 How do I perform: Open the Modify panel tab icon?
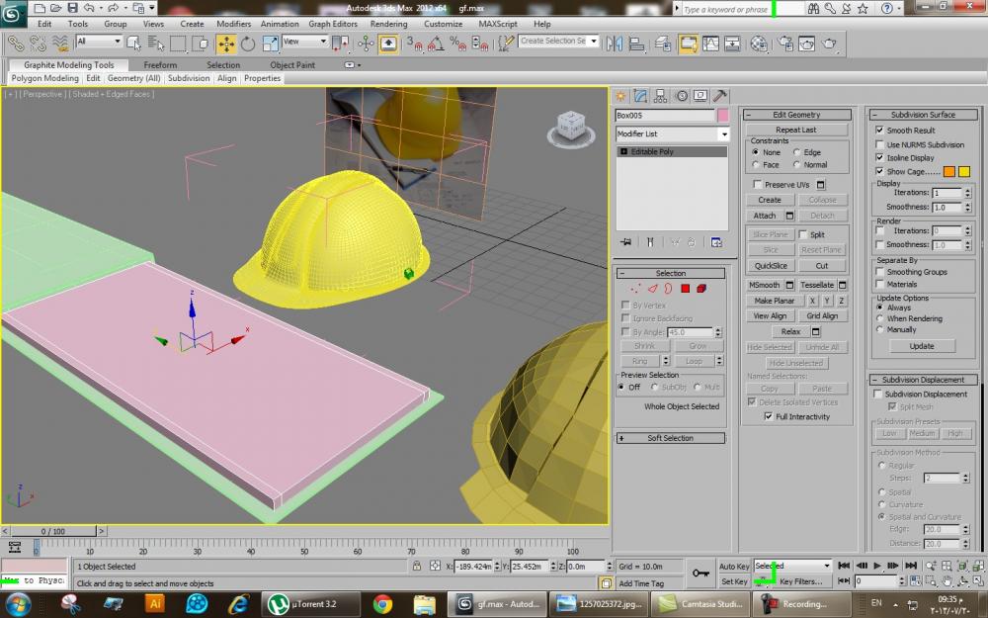640,96
